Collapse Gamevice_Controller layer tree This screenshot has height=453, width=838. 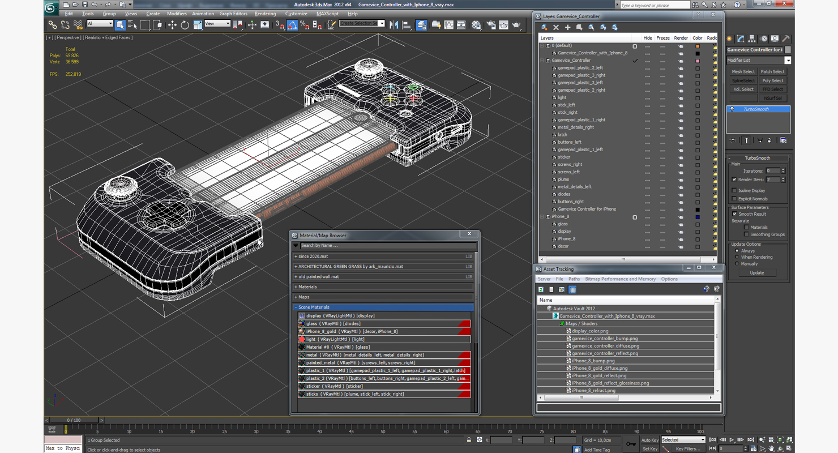pyautogui.click(x=542, y=60)
